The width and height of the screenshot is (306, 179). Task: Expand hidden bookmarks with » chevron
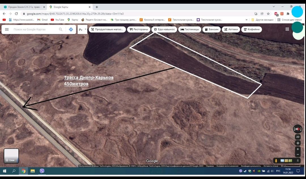tap(246, 20)
